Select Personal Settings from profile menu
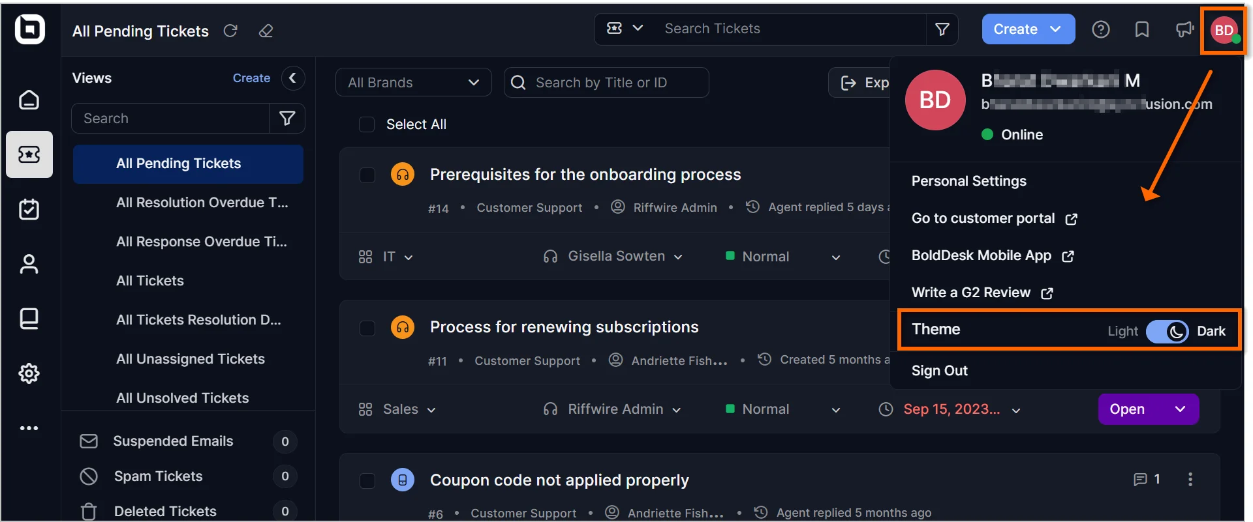Image resolution: width=1253 pixels, height=522 pixels. [968, 181]
